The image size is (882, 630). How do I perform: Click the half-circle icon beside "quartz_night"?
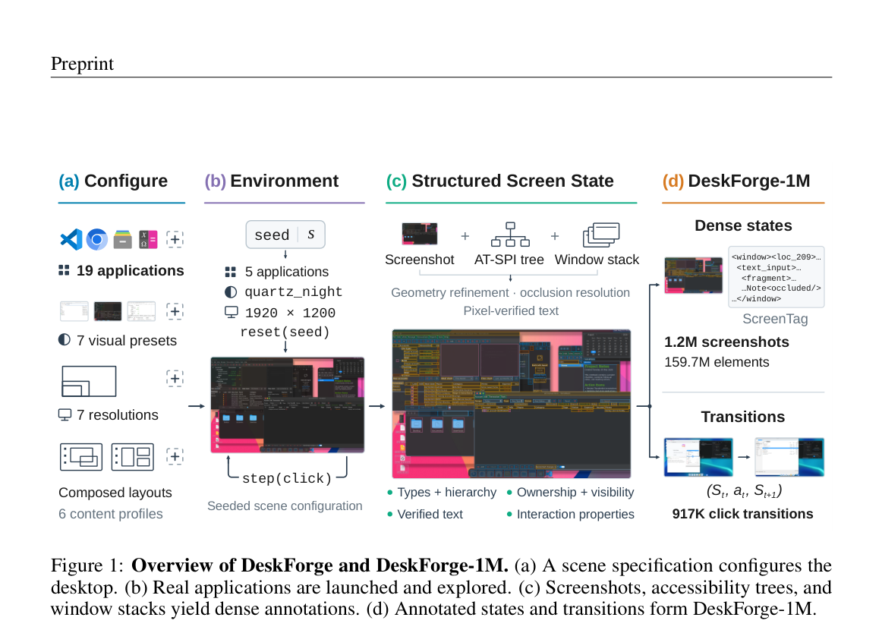pyautogui.click(x=231, y=292)
